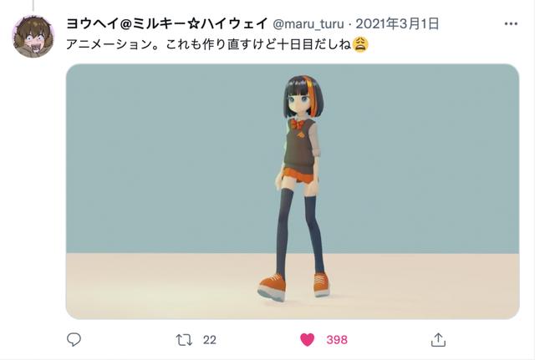The width and height of the screenshot is (535, 360).
Task: Open the 2021年3月1日 timestamp link
Action: [x=397, y=24]
